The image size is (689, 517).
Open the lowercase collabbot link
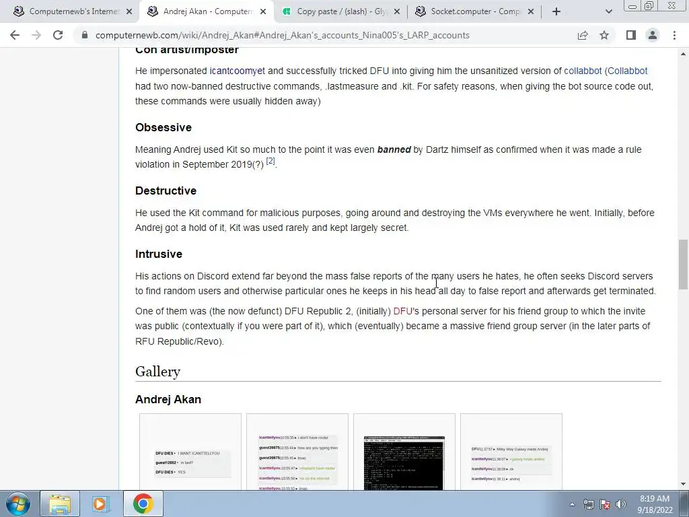tap(583, 71)
